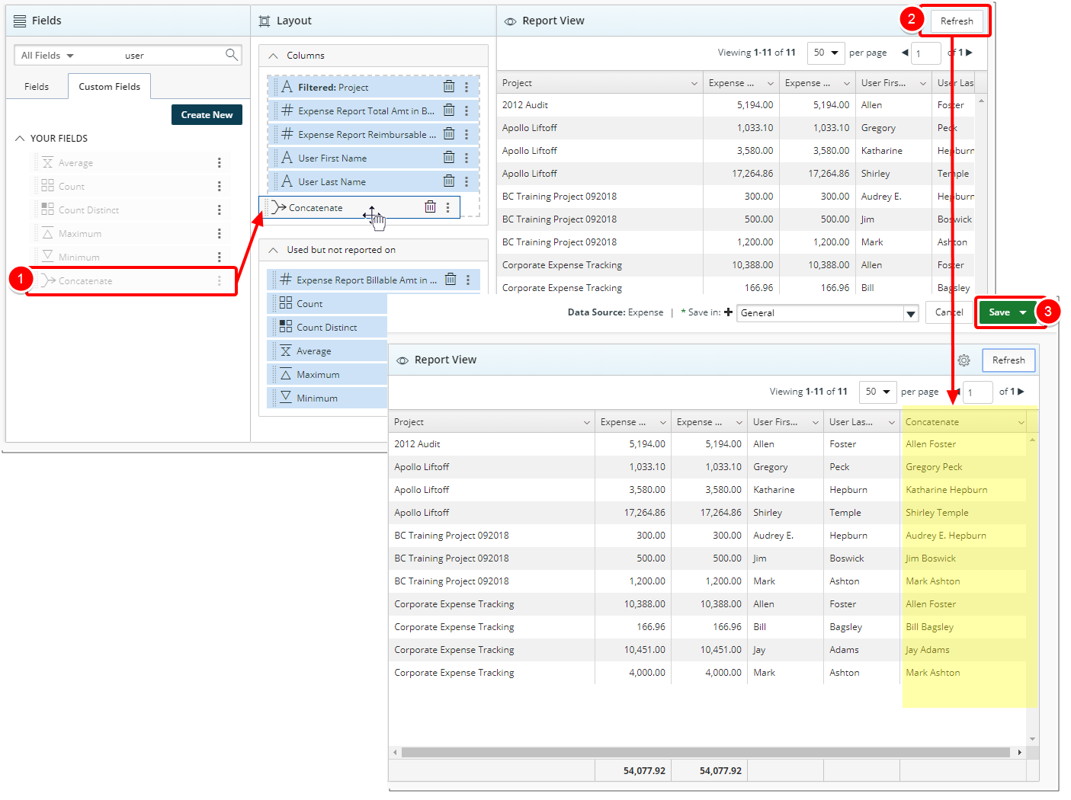Collapse the YOUR FIELDS section

[20, 139]
